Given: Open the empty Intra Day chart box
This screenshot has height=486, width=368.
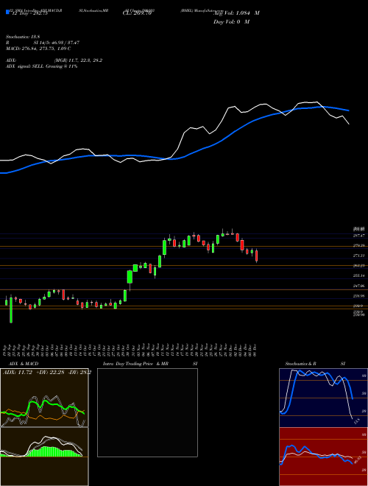Looking at the screenshot, I should [x=147, y=412].
